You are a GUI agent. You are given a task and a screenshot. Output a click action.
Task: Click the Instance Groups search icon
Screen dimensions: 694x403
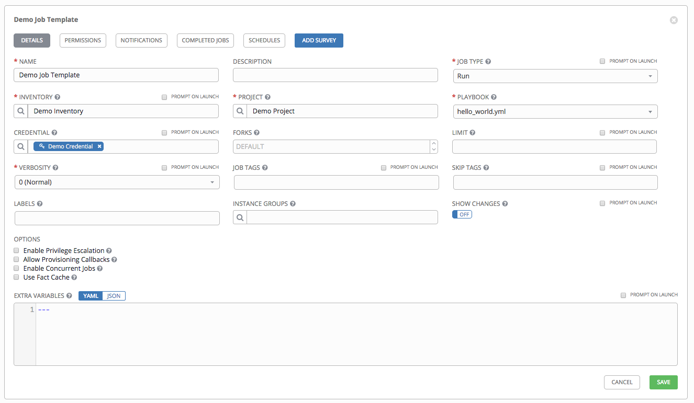240,217
